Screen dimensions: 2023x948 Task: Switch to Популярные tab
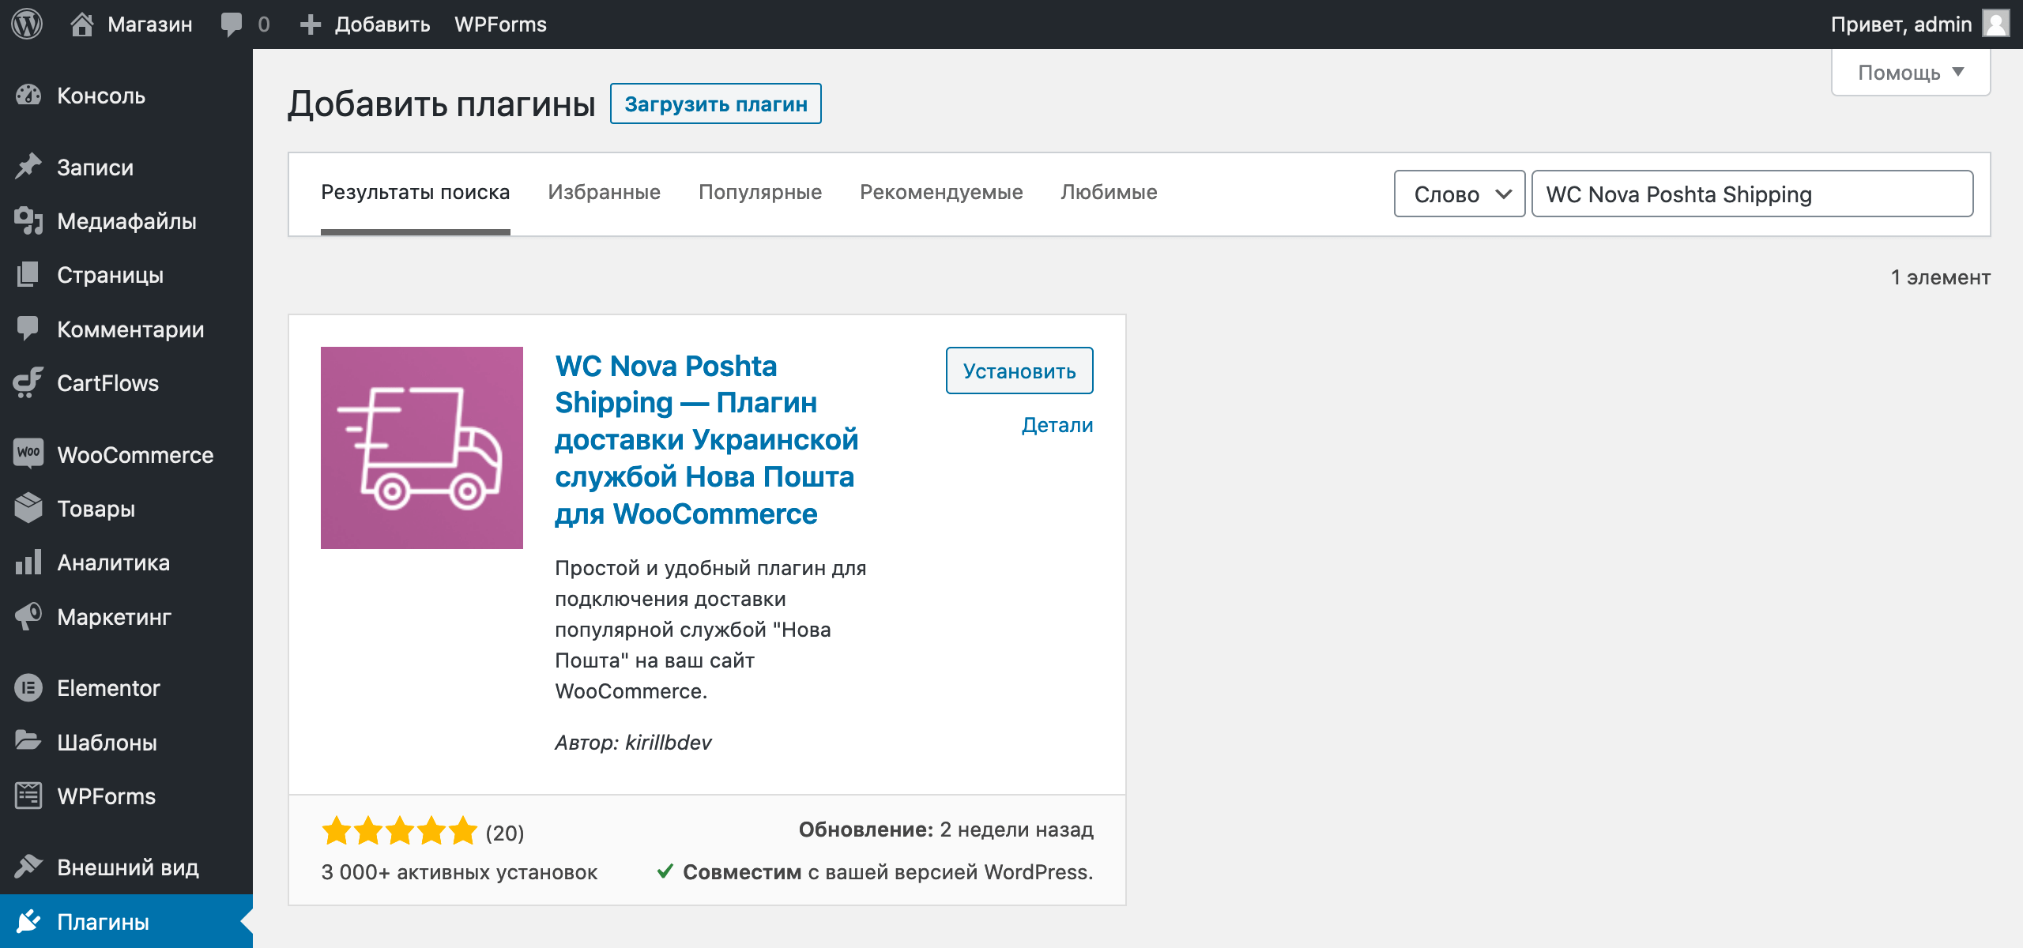pyautogui.click(x=760, y=193)
